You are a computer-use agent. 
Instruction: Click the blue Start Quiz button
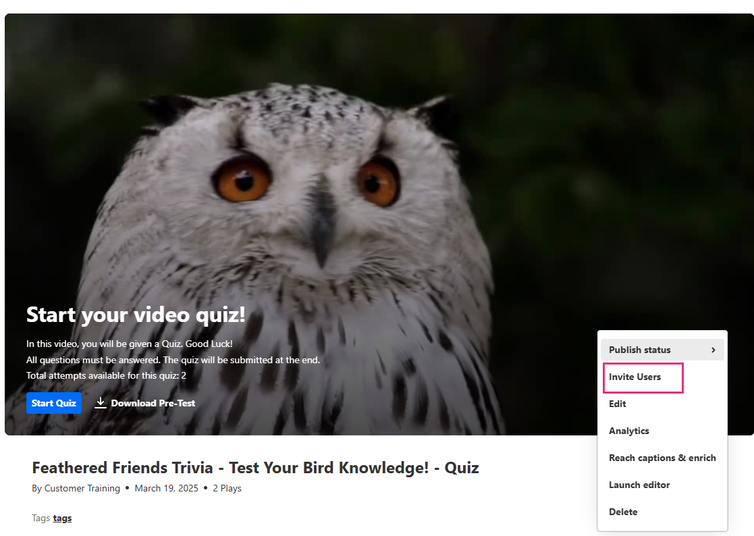tap(54, 403)
